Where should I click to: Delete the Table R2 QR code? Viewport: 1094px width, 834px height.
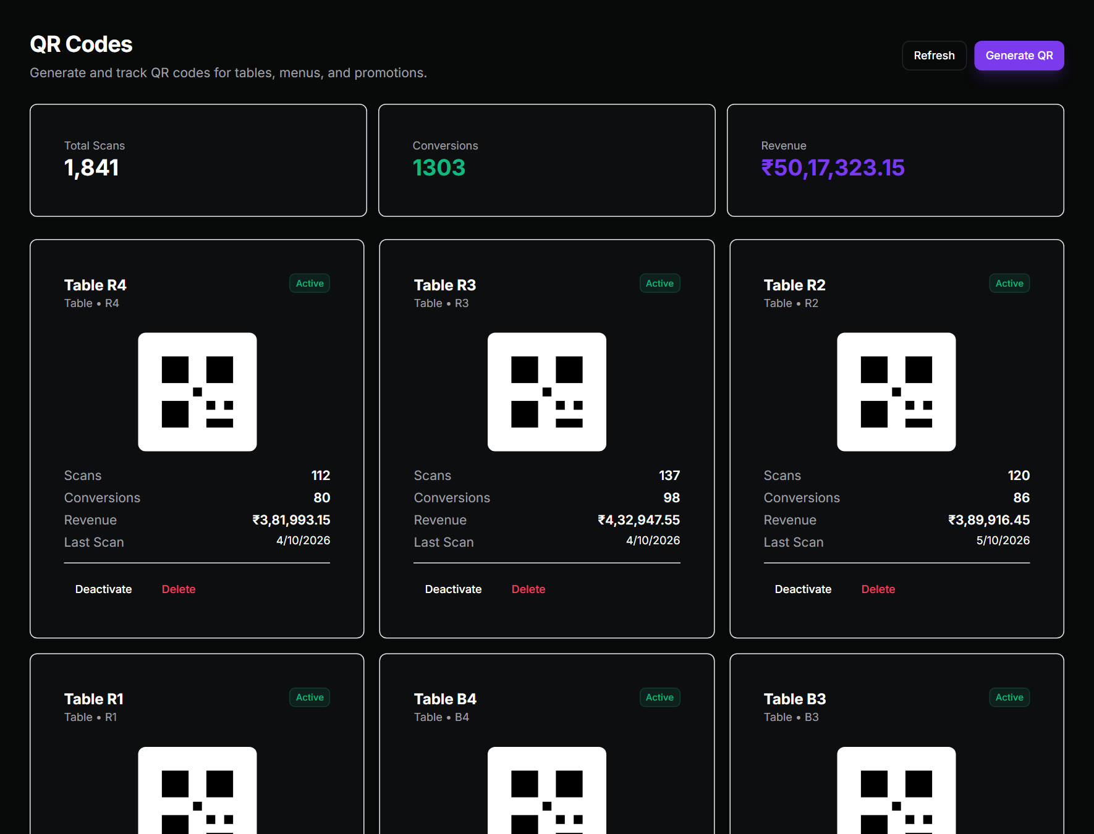pos(878,589)
